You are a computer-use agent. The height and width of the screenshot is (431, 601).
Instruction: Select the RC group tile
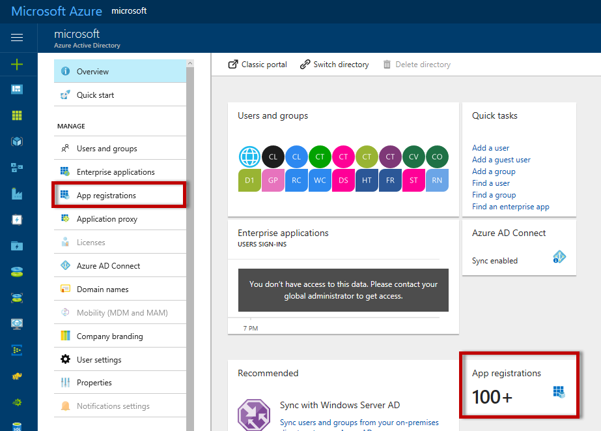click(x=296, y=180)
